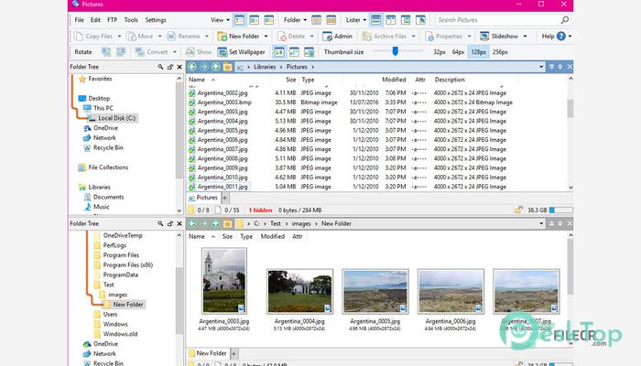This screenshot has height=366, width=641.
Task: Click the Copy Files toolbar button
Action: pos(93,37)
